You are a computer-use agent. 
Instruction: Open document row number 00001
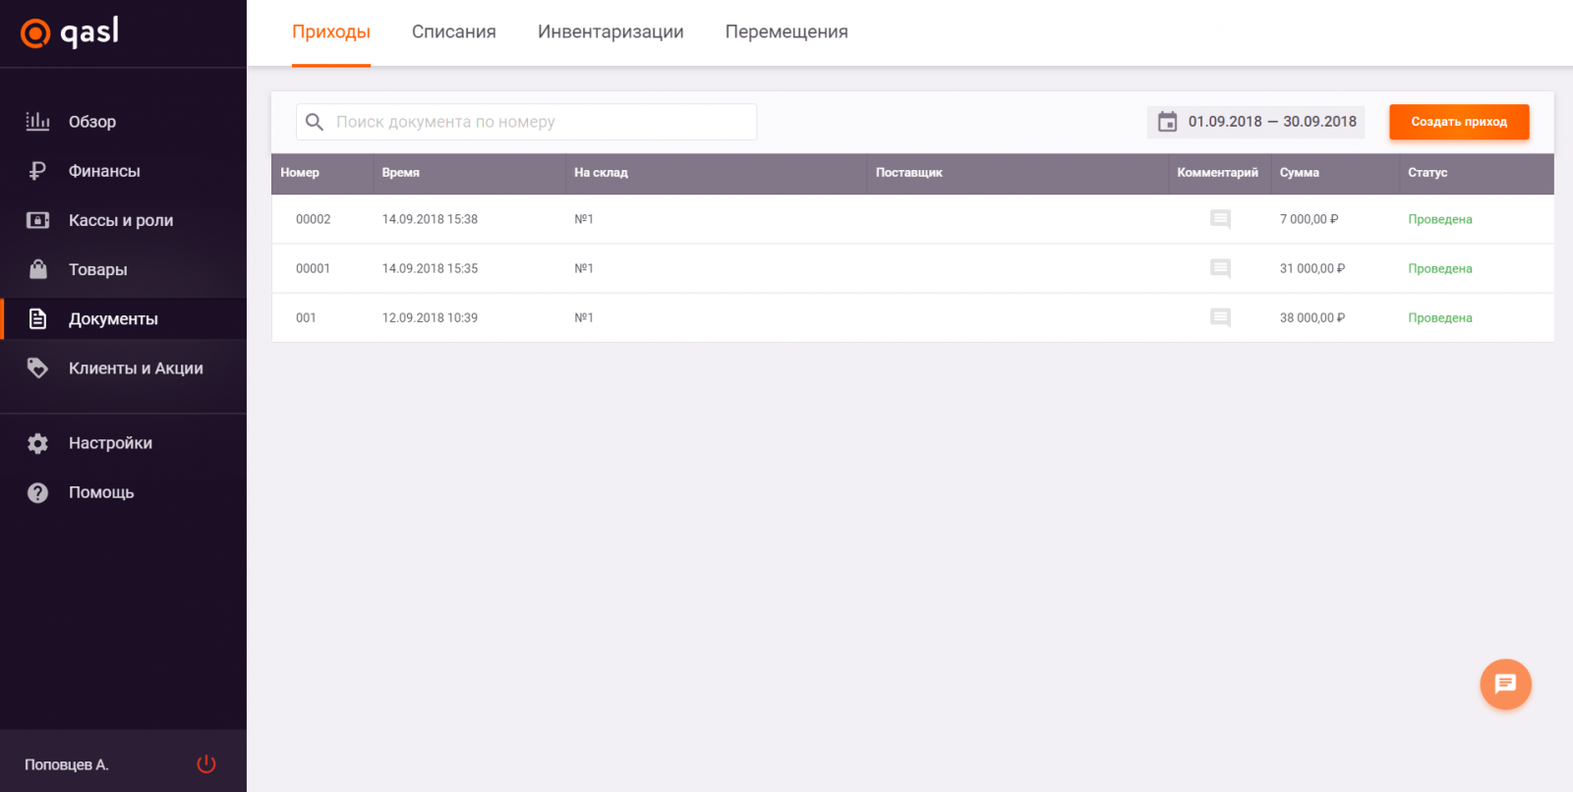314,268
